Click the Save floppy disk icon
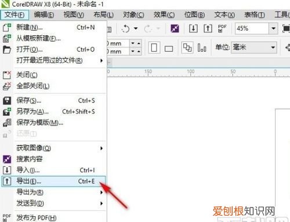This screenshot has width=290, height=222. (x=7, y=101)
